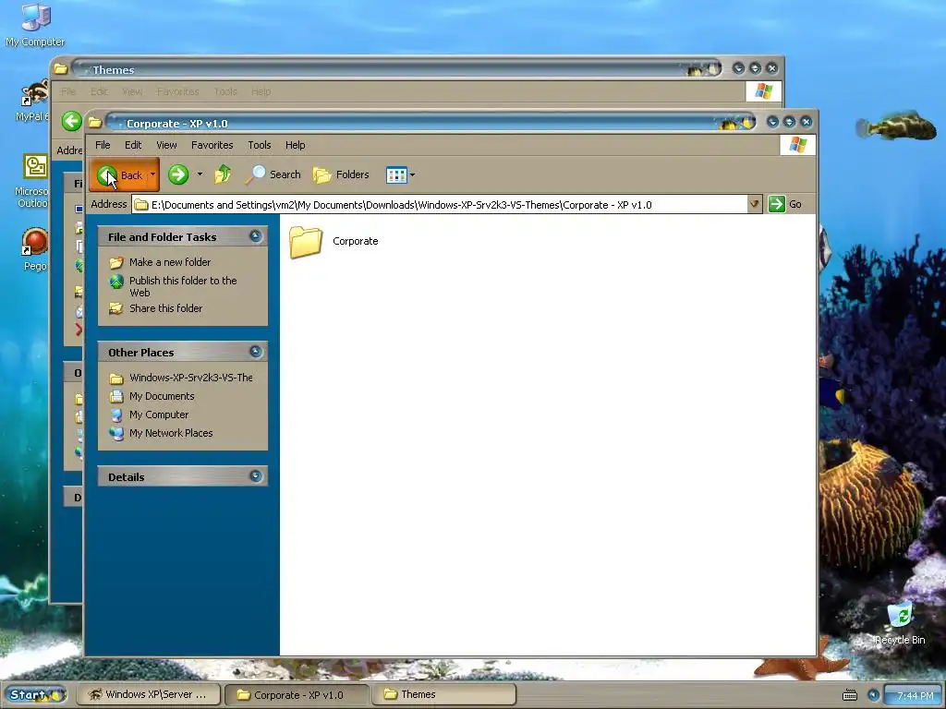The image size is (946, 709).
Task: Open Windows-XP-Srv2k3-VS-Themes in Other Places
Action: (190, 378)
